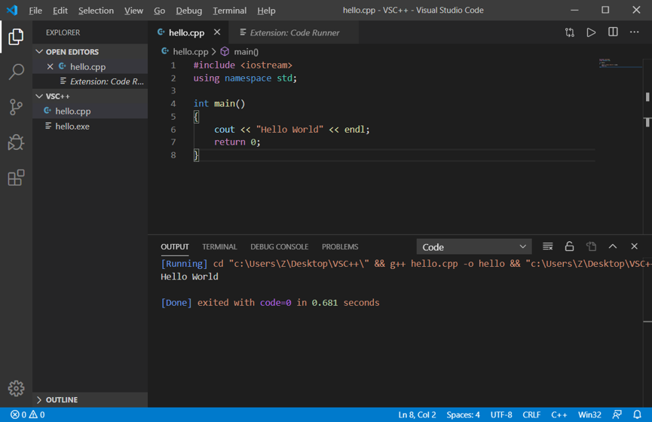Open the Go menu
Screen dimensions: 652x422
(159, 11)
